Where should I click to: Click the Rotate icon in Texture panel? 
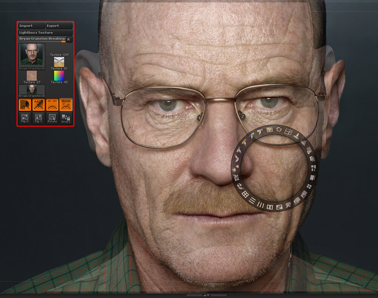coord(52,118)
